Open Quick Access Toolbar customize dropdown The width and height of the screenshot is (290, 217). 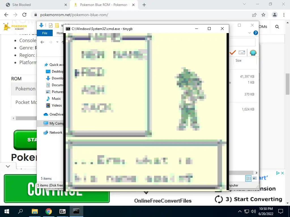click(x=62, y=26)
